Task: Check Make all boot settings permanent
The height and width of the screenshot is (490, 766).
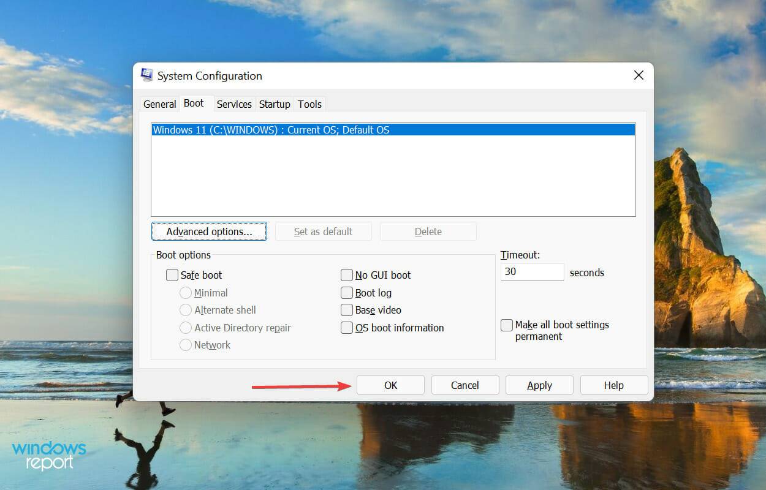Action: 506,325
